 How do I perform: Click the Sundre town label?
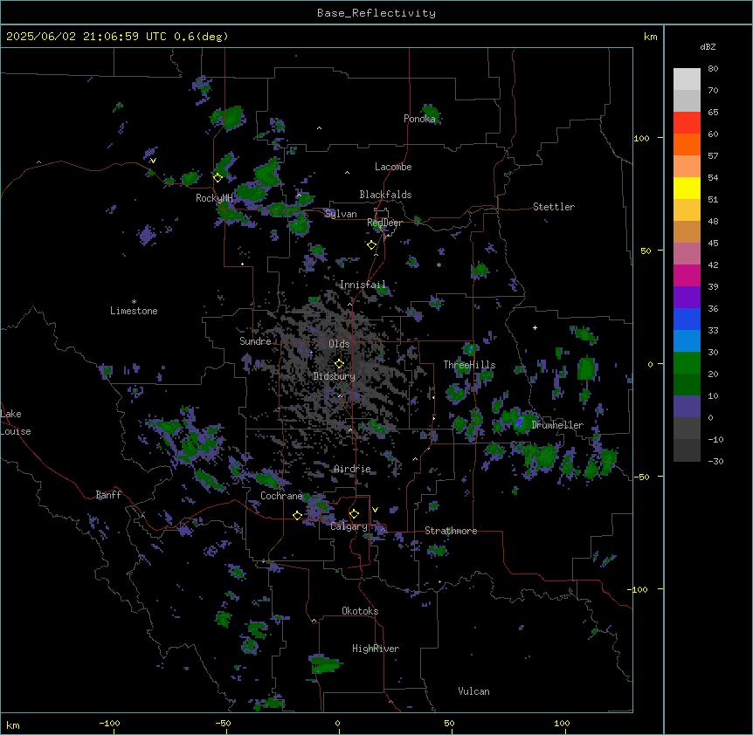tap(255, 341)
